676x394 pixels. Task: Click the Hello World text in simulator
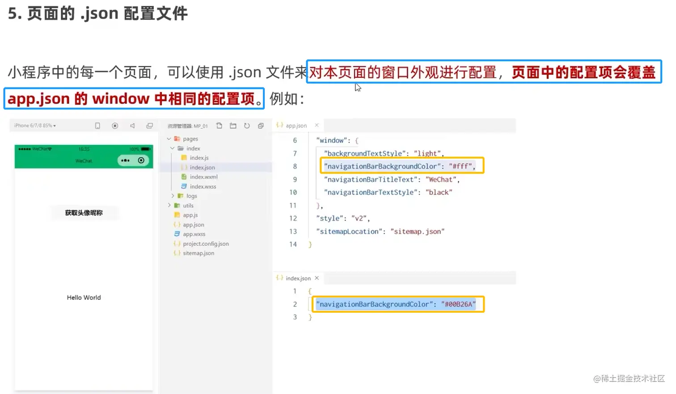pyautogui.click(x=84, y=298)
